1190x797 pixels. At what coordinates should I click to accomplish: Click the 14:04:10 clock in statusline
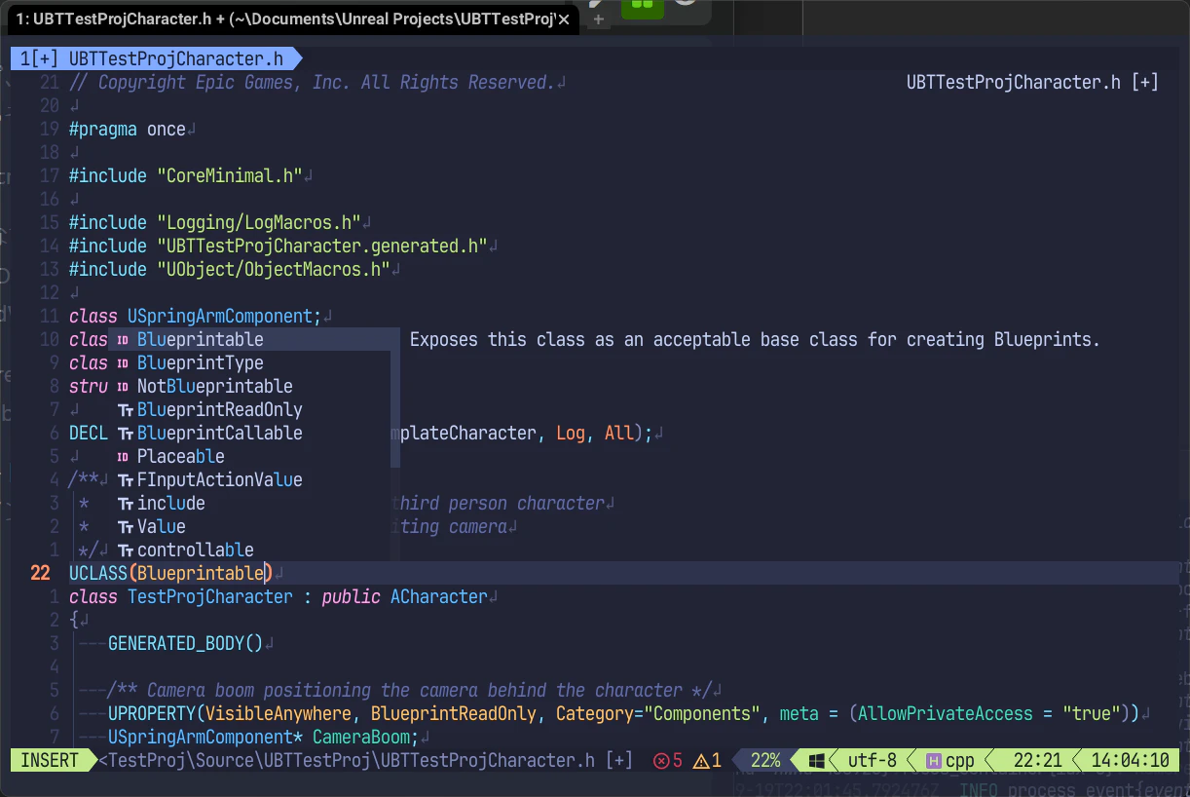tap(1131, 760)
